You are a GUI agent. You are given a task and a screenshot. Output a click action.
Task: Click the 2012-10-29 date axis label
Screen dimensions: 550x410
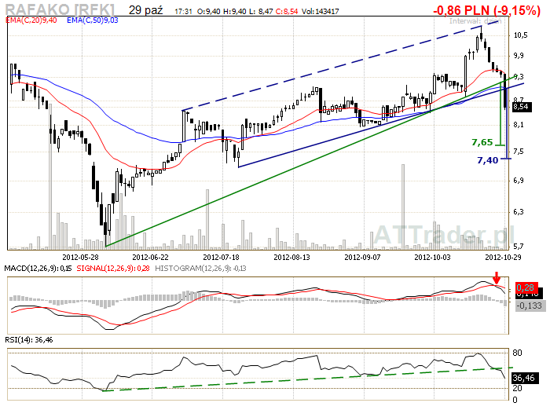[x=503, y=257]
